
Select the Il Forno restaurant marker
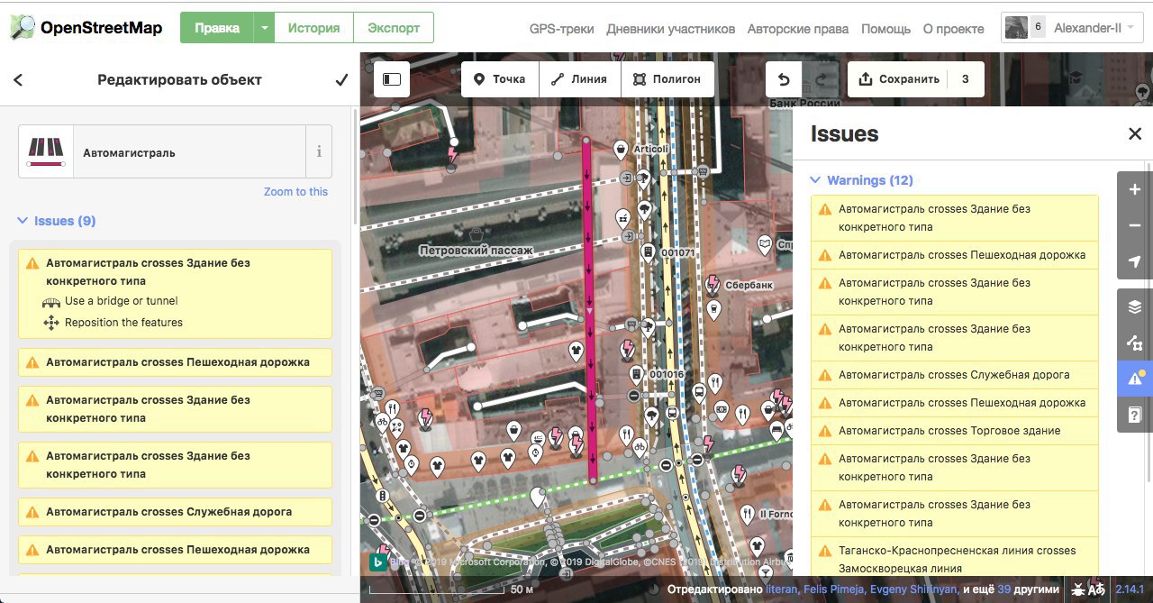tap(747, 513)
